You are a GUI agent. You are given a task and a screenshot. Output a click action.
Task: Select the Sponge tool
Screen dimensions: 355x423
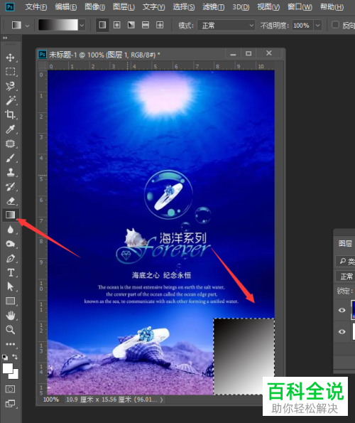[x=10, y=244]
